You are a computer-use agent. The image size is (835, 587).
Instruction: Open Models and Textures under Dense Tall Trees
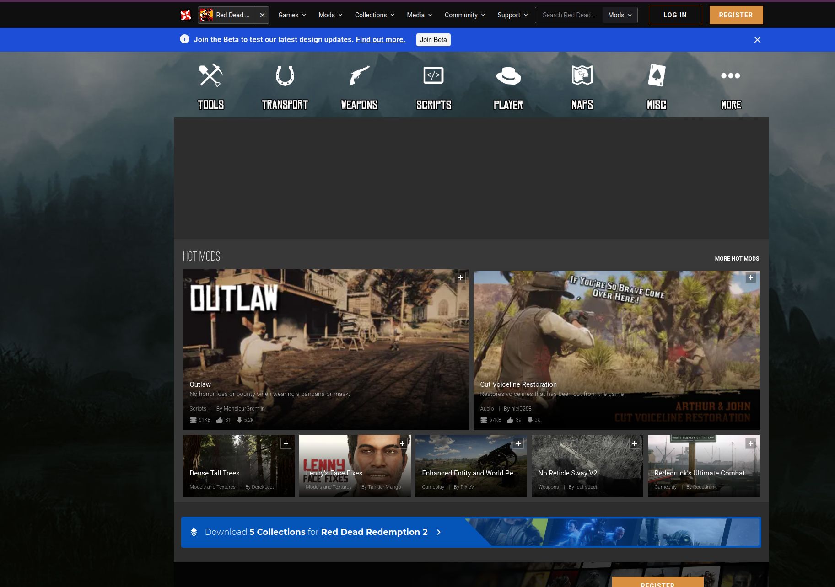[212, 487]
